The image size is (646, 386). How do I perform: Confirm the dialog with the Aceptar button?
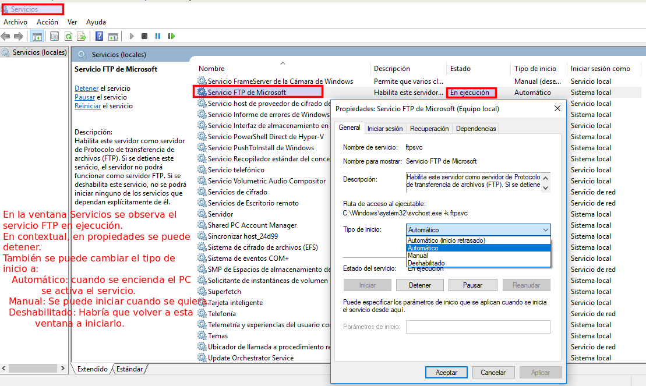(446, 373)
